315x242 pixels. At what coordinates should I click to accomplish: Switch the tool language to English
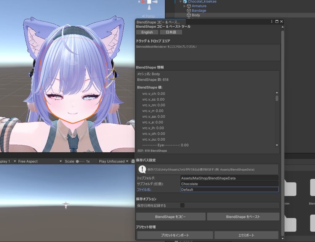[x=147, y=32]
